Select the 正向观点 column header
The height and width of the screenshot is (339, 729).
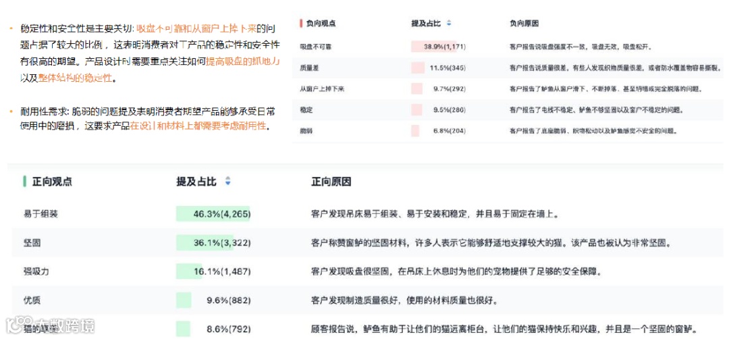(52, 182)
